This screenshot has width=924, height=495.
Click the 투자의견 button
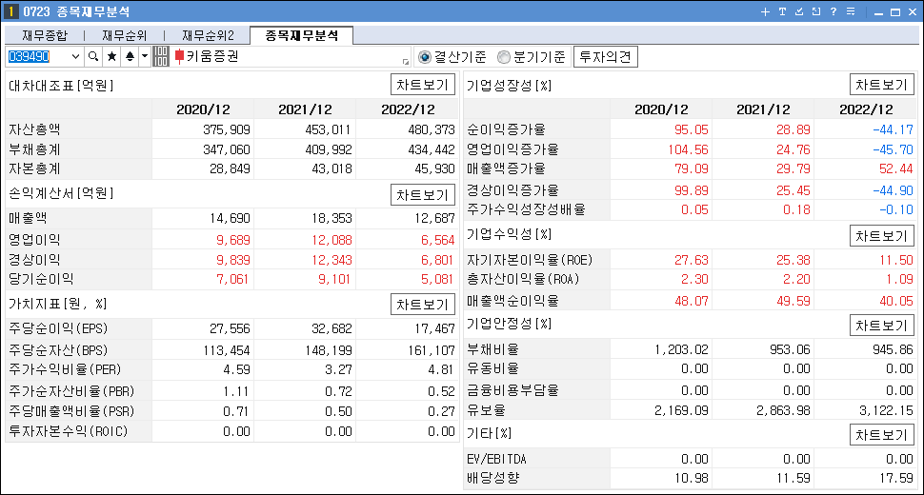(x=605, y=57)
